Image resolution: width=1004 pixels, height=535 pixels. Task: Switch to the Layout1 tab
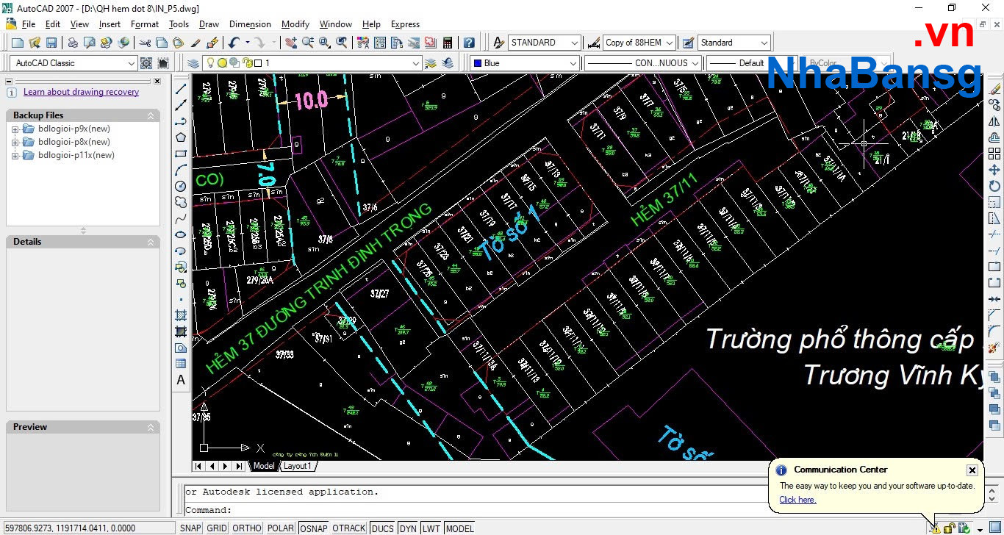(x=298, y=466)
